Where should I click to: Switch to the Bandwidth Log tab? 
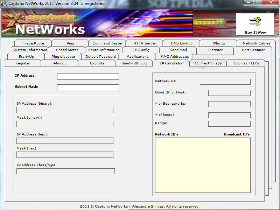click(134, 63)
